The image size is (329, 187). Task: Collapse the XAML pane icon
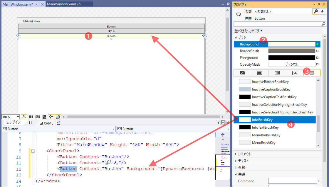click(x=227, y=123)
